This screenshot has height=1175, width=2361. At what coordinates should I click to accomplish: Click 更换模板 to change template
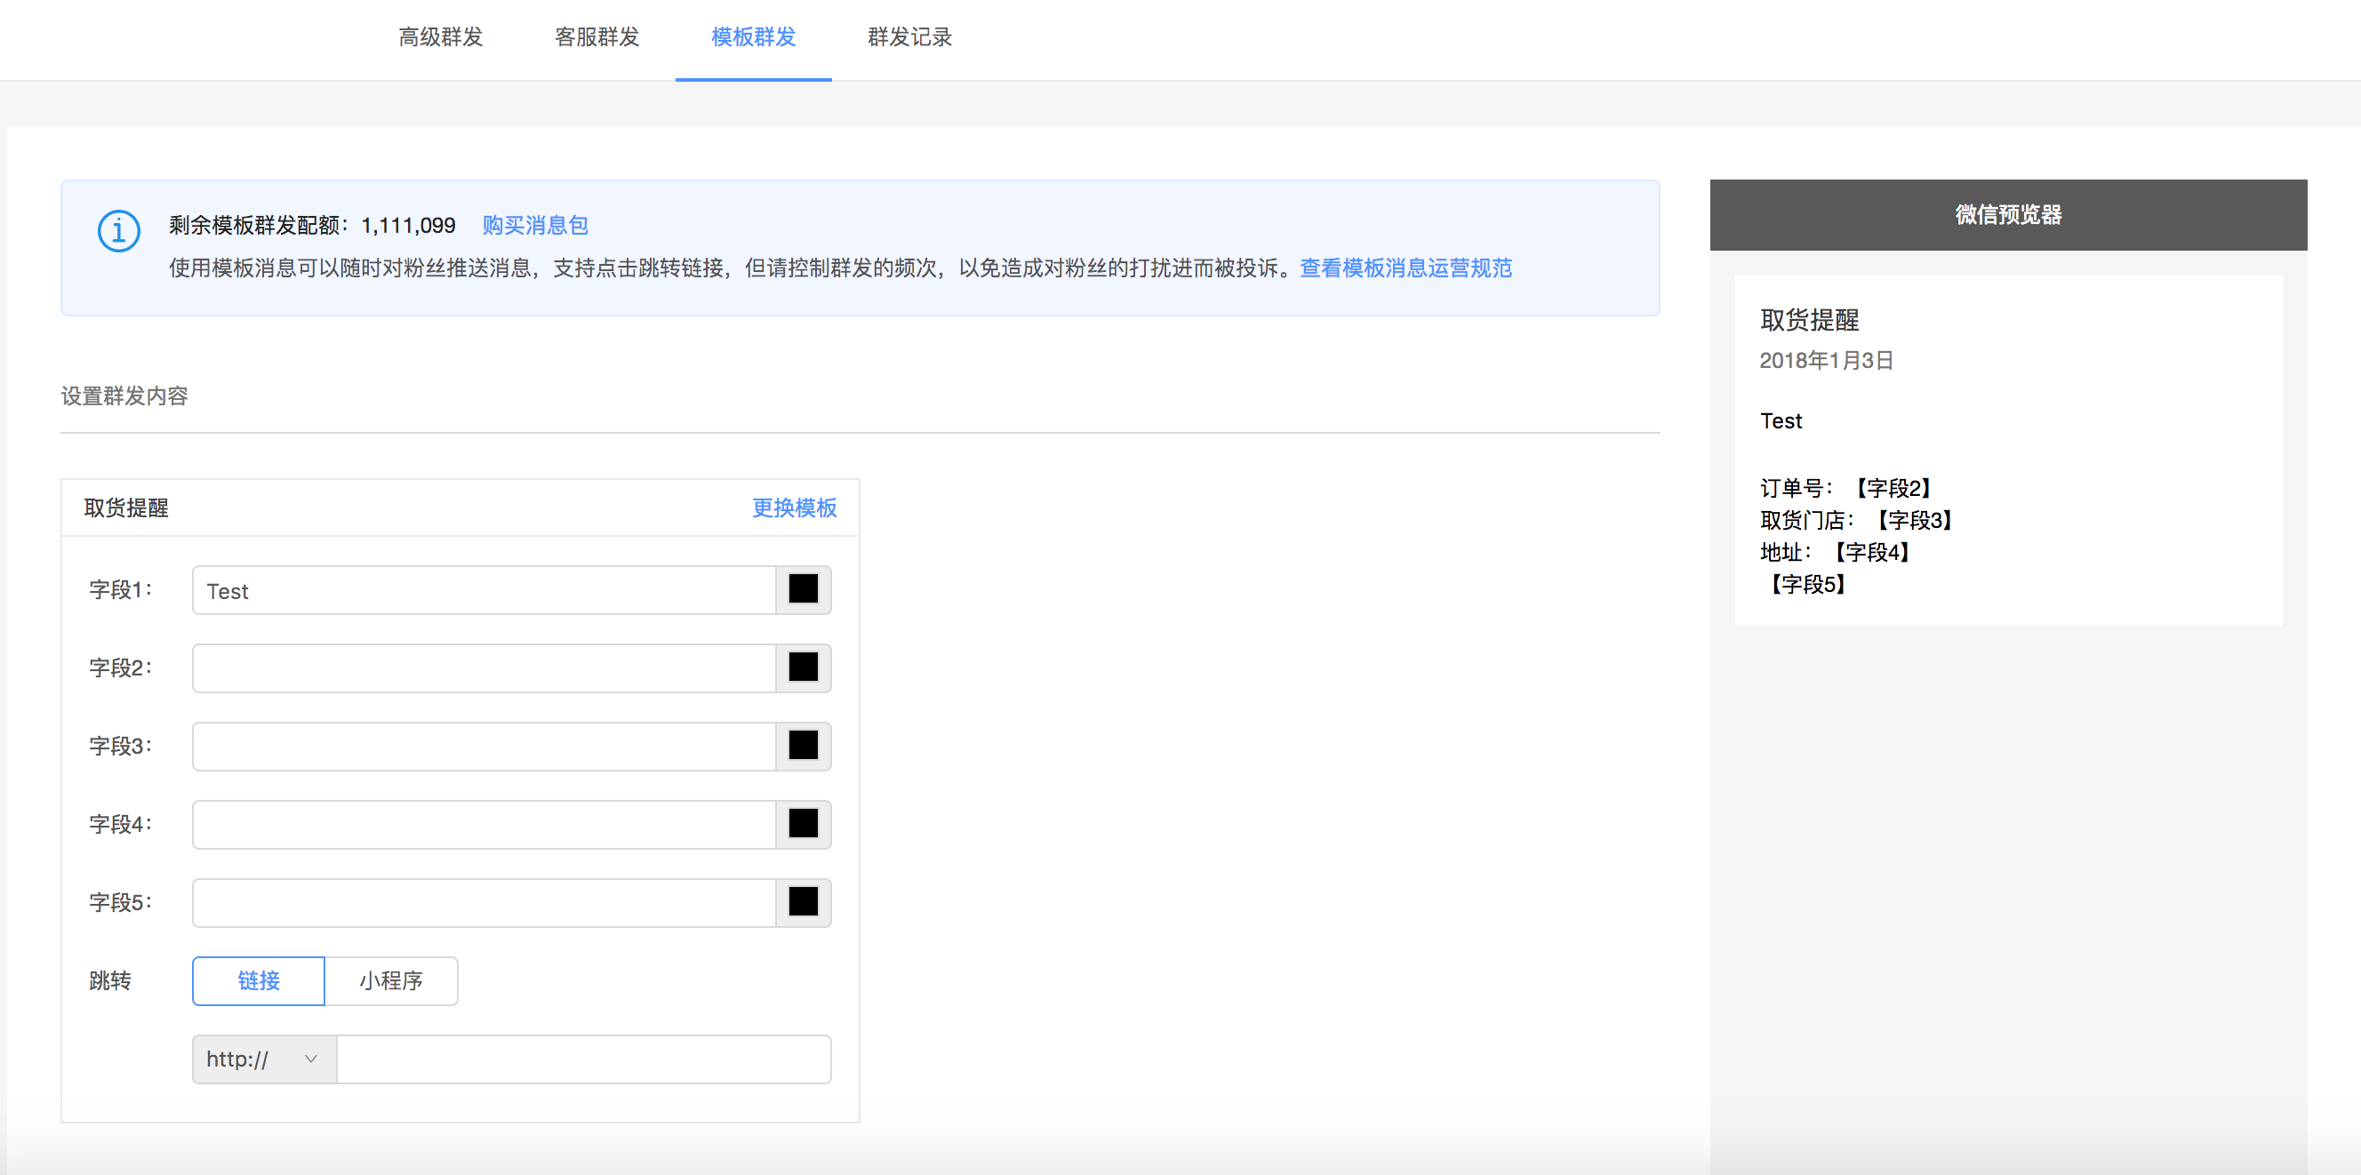pyautogui.click(x=794, y=508)
